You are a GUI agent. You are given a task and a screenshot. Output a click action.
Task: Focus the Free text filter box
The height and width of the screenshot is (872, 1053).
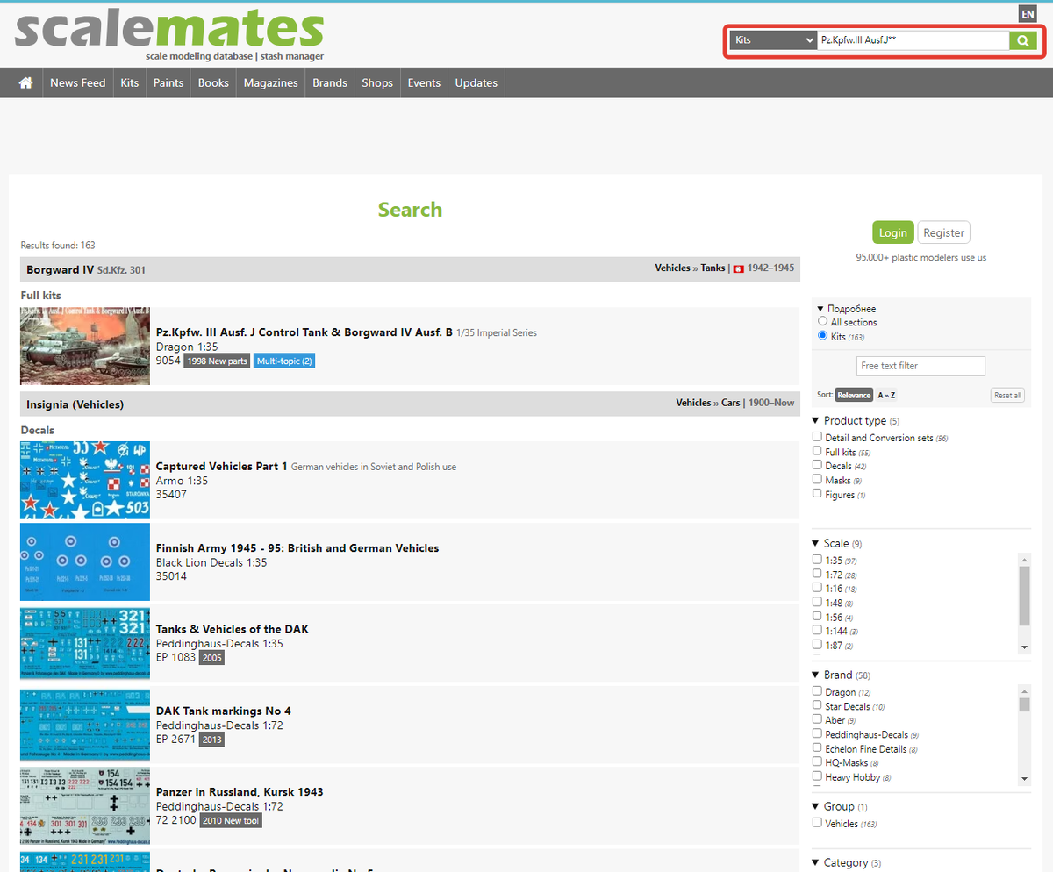coord(920,366)
